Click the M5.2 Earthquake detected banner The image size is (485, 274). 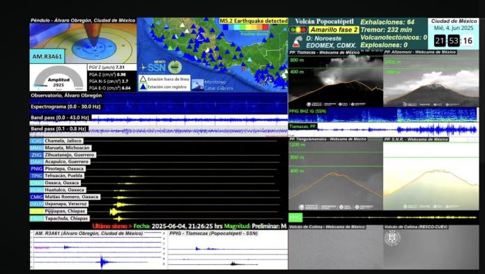pos(254,21)
